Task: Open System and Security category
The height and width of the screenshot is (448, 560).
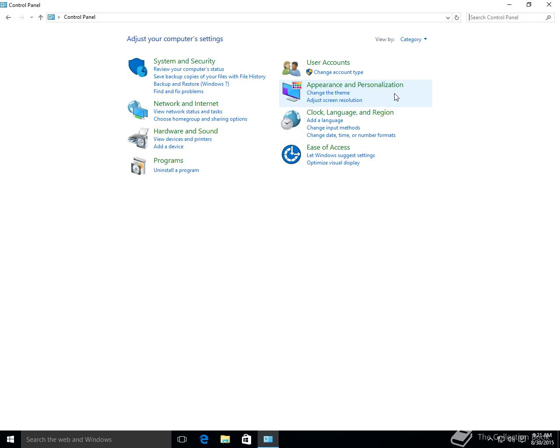Action: pyautogui.click(x=184, y=61)
